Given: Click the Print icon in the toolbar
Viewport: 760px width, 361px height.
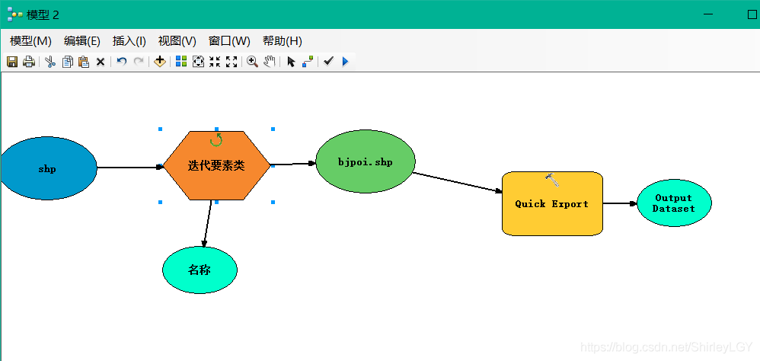Looking at the screenshot, I should (x=29, y=62).
